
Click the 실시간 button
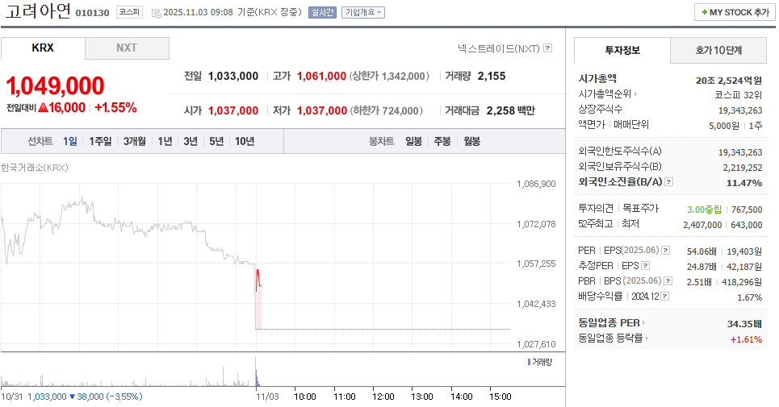click(x=322, y=12)
